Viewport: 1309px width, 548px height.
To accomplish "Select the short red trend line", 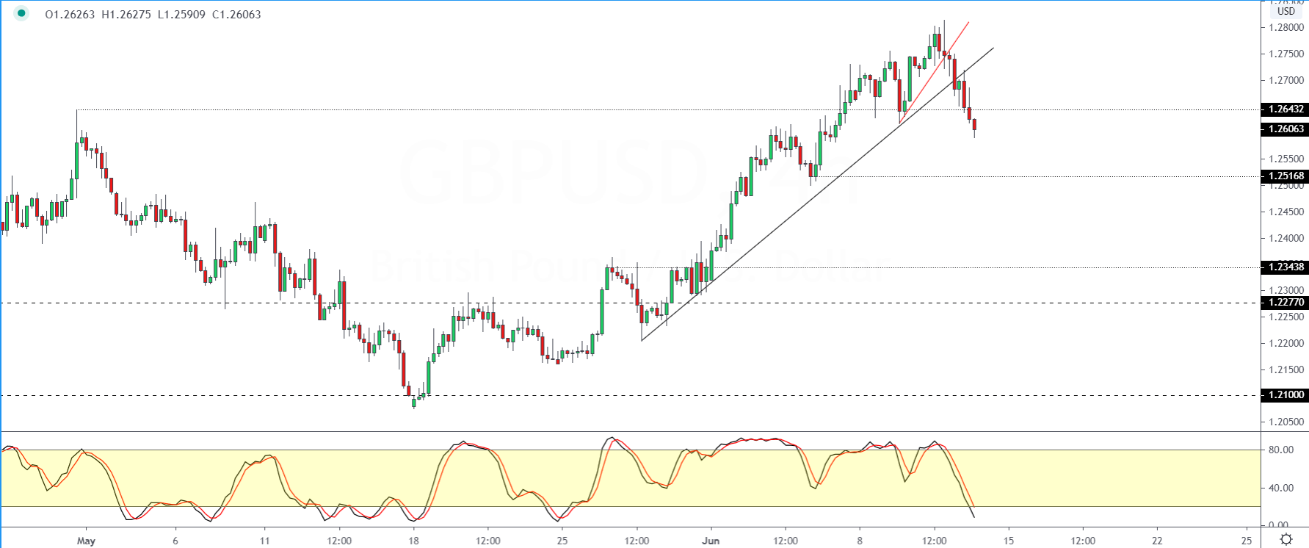I will click(934, 73).
